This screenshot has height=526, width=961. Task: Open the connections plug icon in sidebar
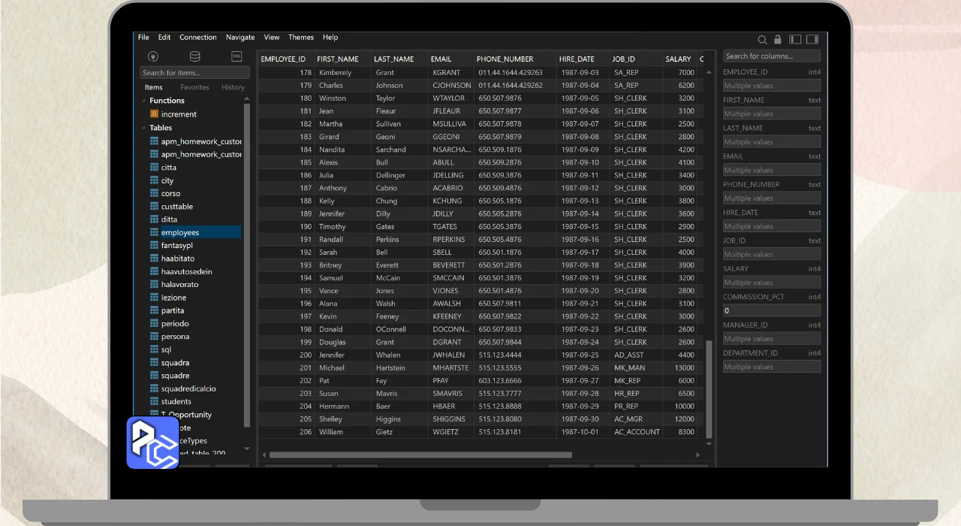pos(153,56)
